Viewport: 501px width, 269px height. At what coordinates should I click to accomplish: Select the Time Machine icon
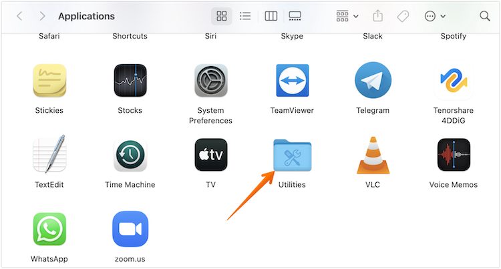tap(130, 155)
